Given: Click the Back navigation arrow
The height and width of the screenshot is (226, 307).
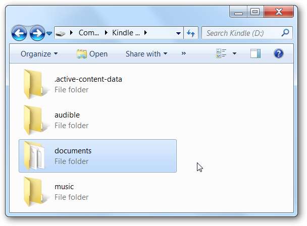Looking at the screenshot, I should 20,34.
